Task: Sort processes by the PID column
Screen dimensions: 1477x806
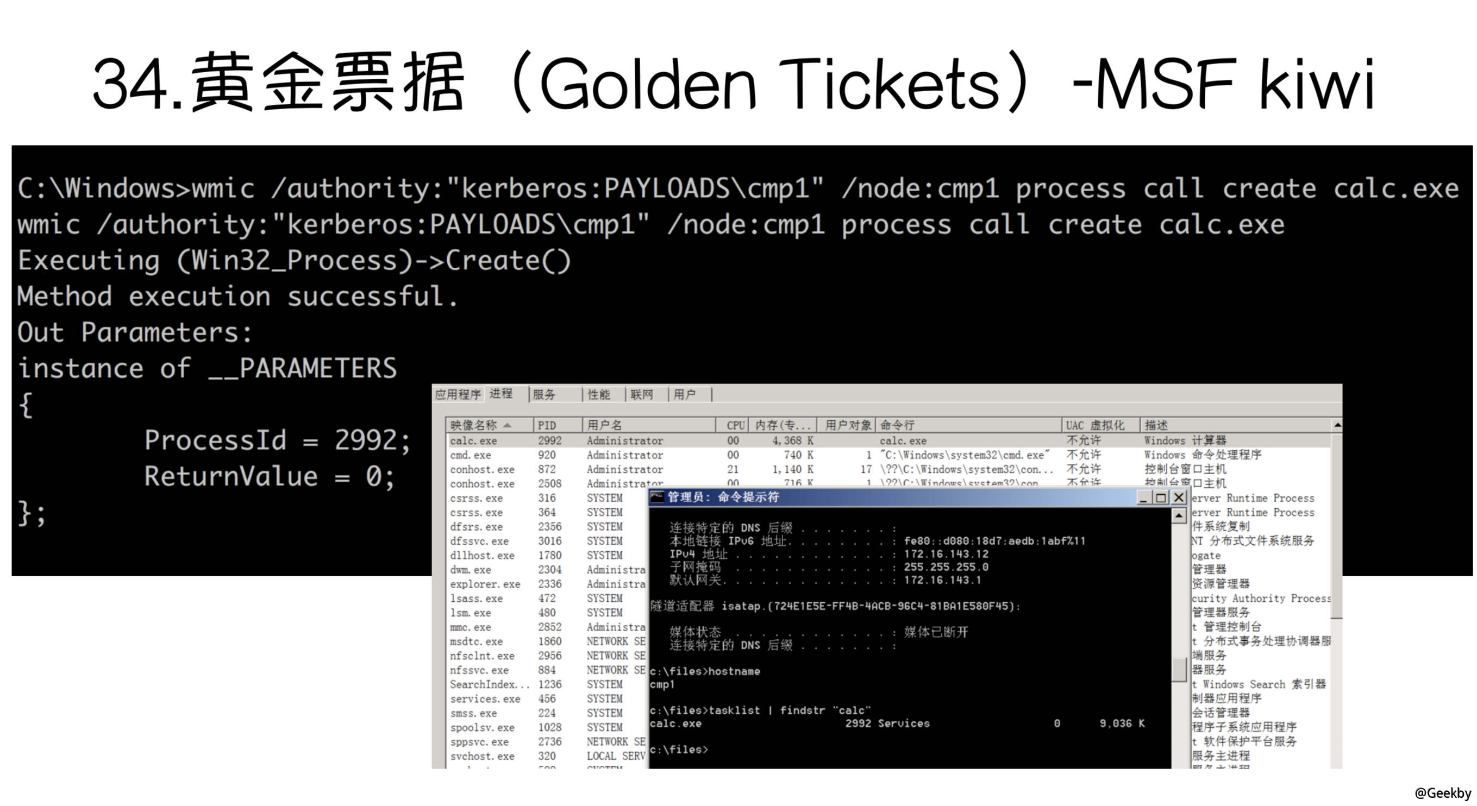Action: pos(548,425)
